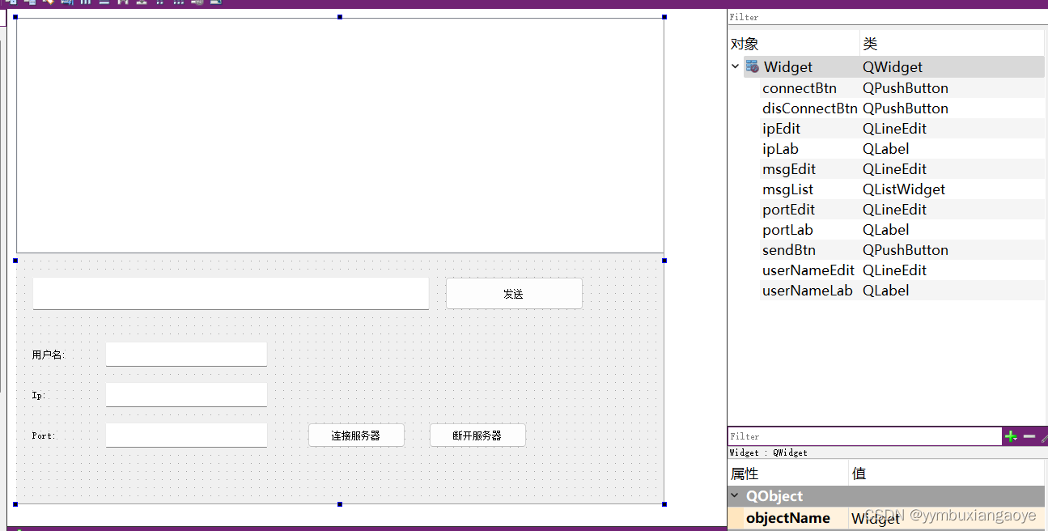1048x531 pixels.
Task: Select ipEdit in object tree
Action: point(782,129)
